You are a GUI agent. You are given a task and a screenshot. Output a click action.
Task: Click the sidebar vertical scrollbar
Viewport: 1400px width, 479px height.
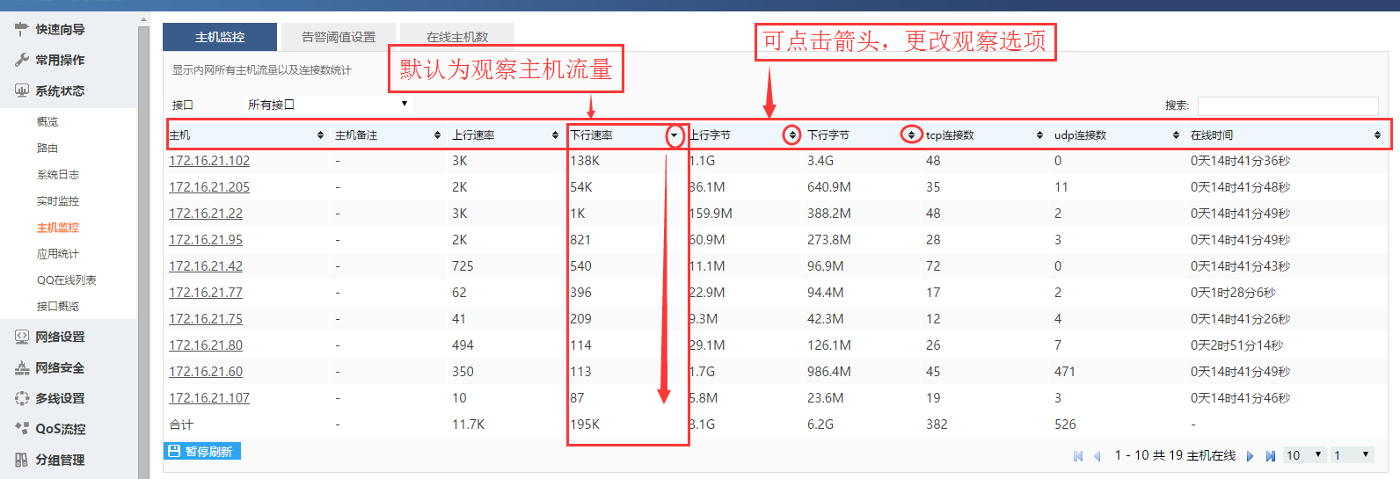pos(143,246)
